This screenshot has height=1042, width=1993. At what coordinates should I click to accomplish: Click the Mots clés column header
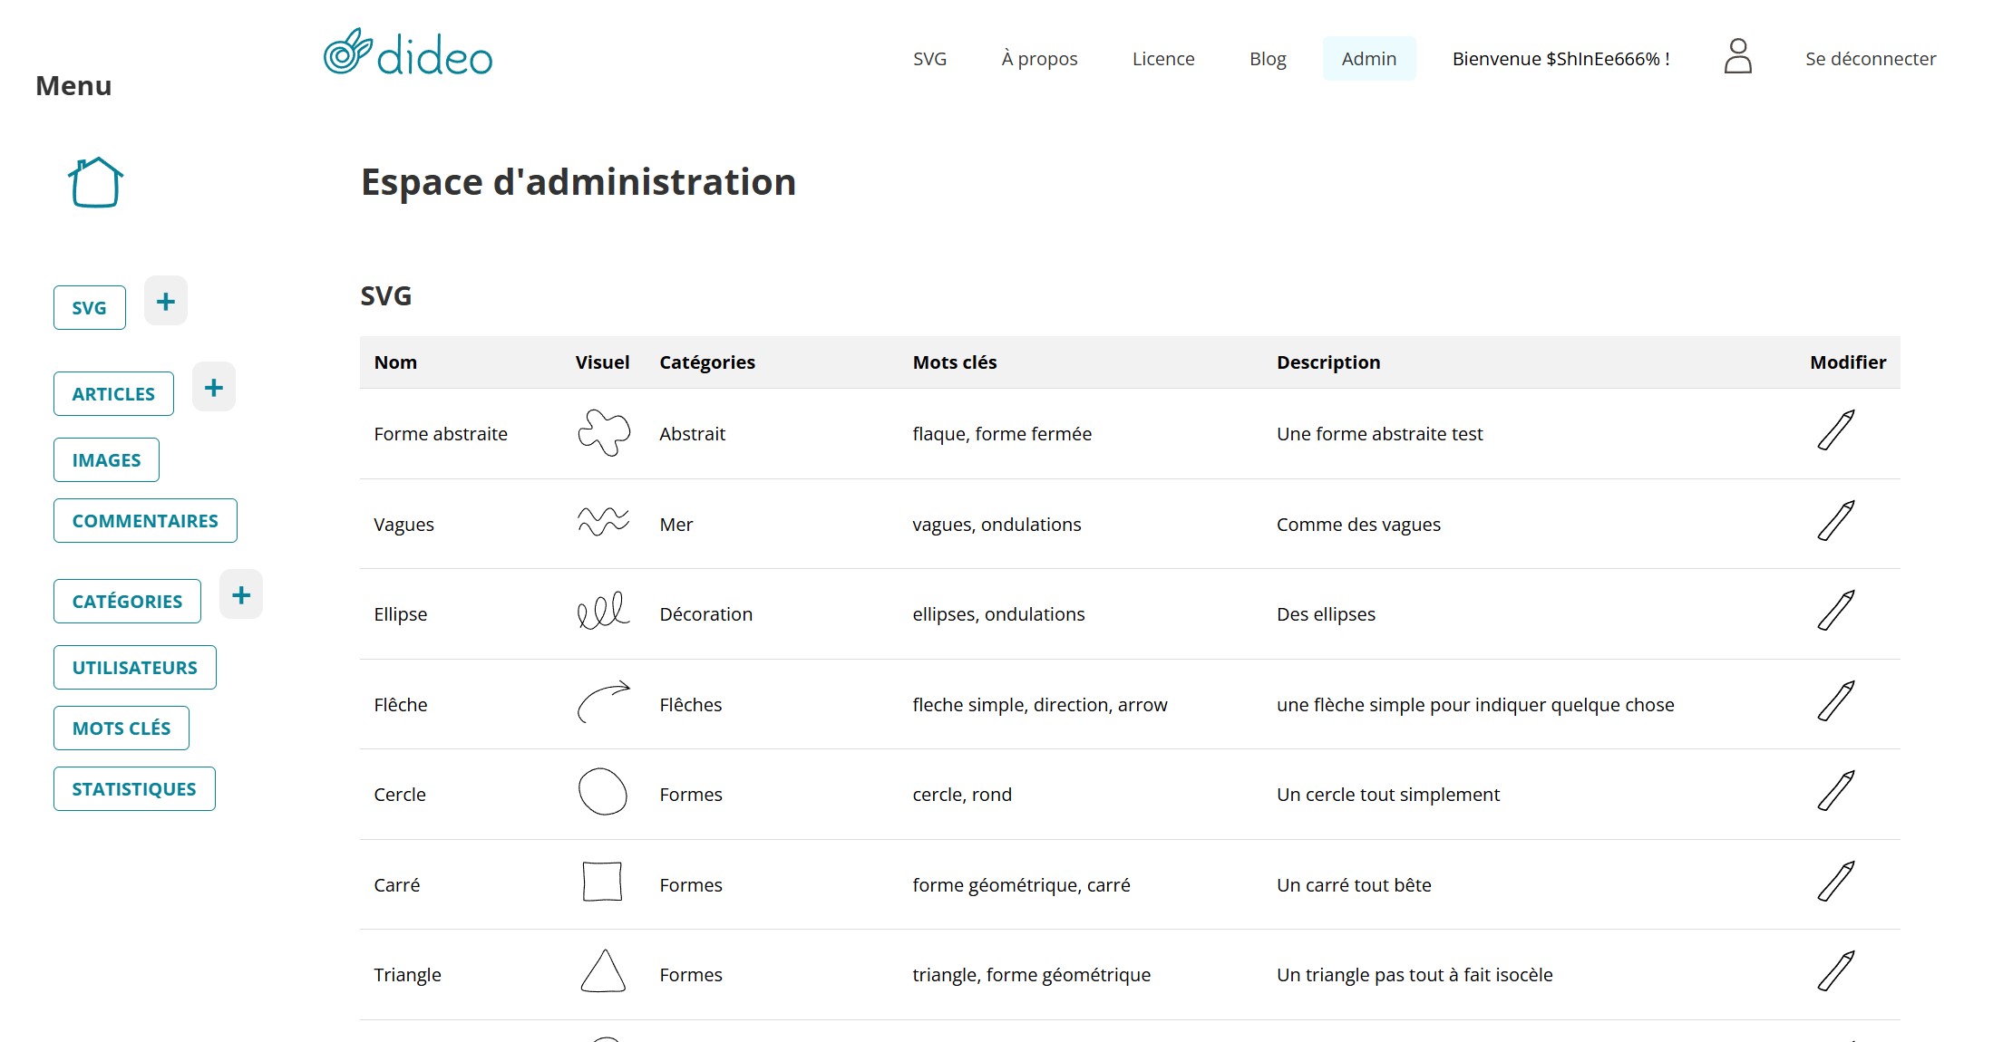tap(955, 362)
